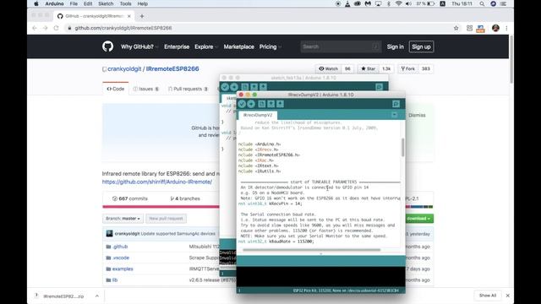Click browser reload icon
This screenshot has width=541, height=304.
[x=56, y=28]
